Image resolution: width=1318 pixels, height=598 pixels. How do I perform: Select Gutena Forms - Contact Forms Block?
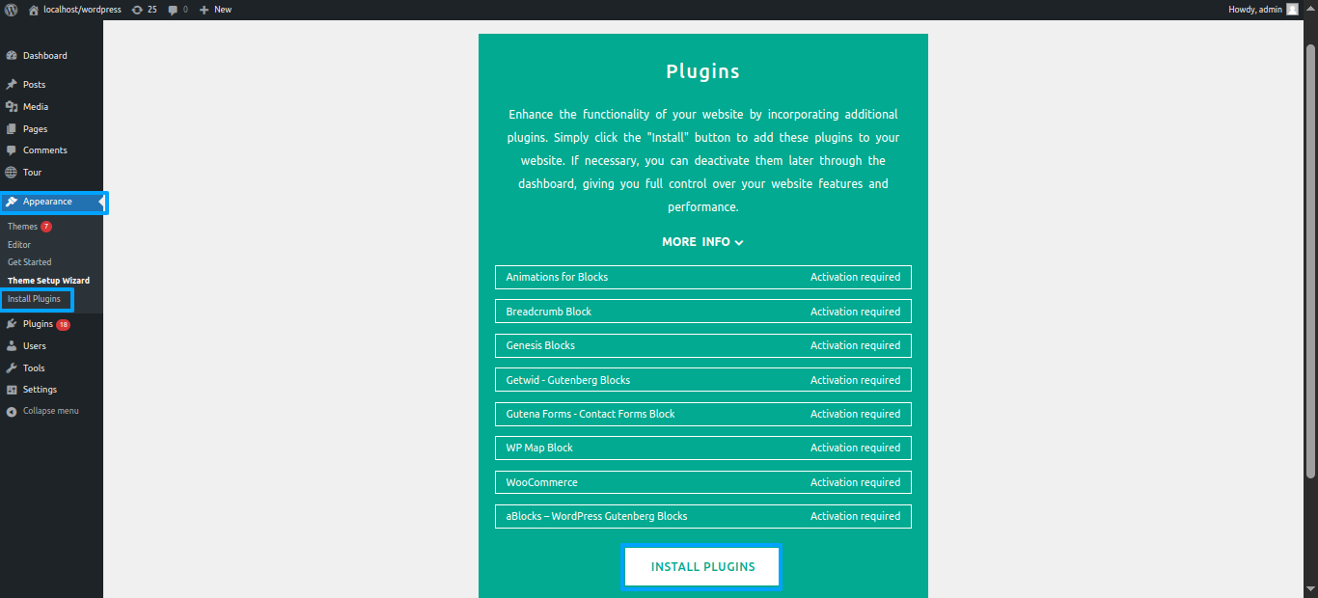pyautogui.click(x=703, y=414)
